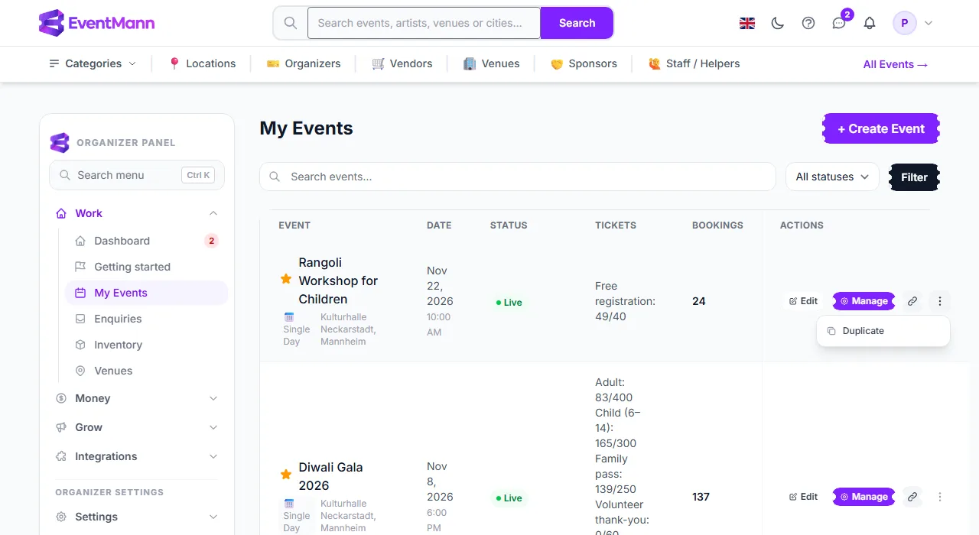This screenshot has height=535, width=979.
Task: Click the star beside Rangoli Workshop
Action: point(286,279)
